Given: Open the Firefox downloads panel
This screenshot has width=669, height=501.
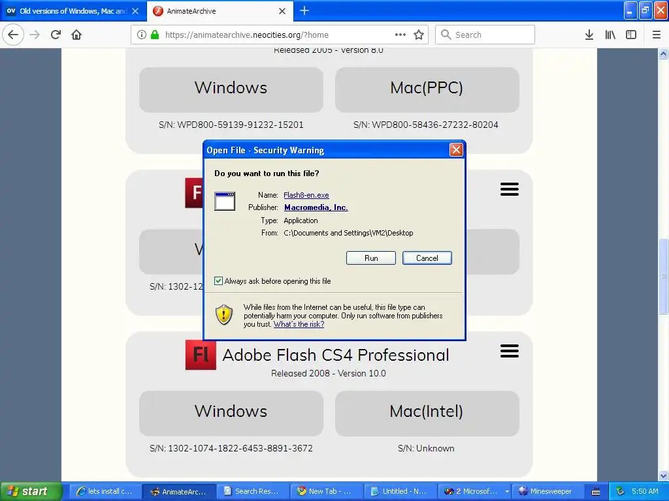Looking at the screenshot, I should (x=589, y=35).
